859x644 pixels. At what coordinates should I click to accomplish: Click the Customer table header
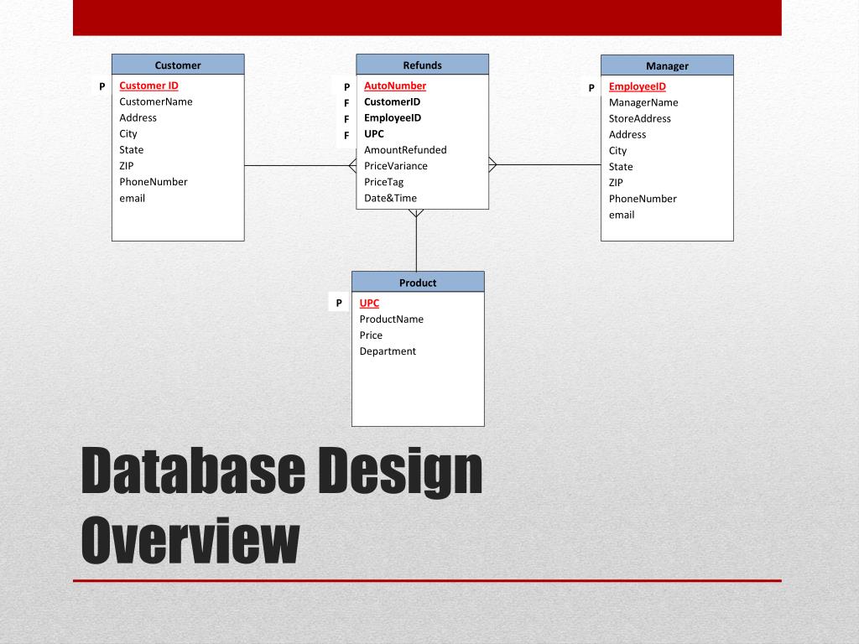178,65
